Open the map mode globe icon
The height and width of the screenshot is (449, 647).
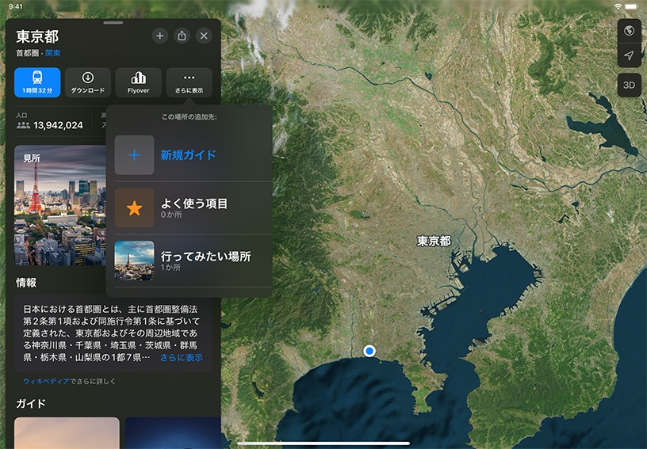(629, 31)
